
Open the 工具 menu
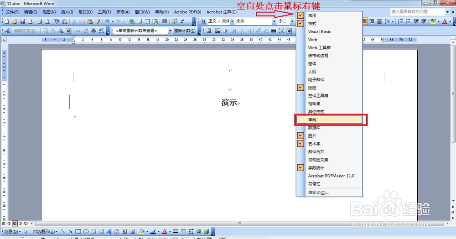click(104, 12)
